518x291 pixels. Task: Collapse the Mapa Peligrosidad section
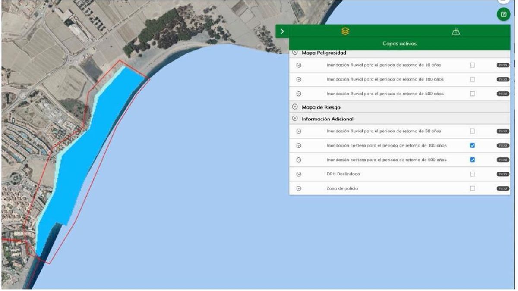tap(295, 53)
